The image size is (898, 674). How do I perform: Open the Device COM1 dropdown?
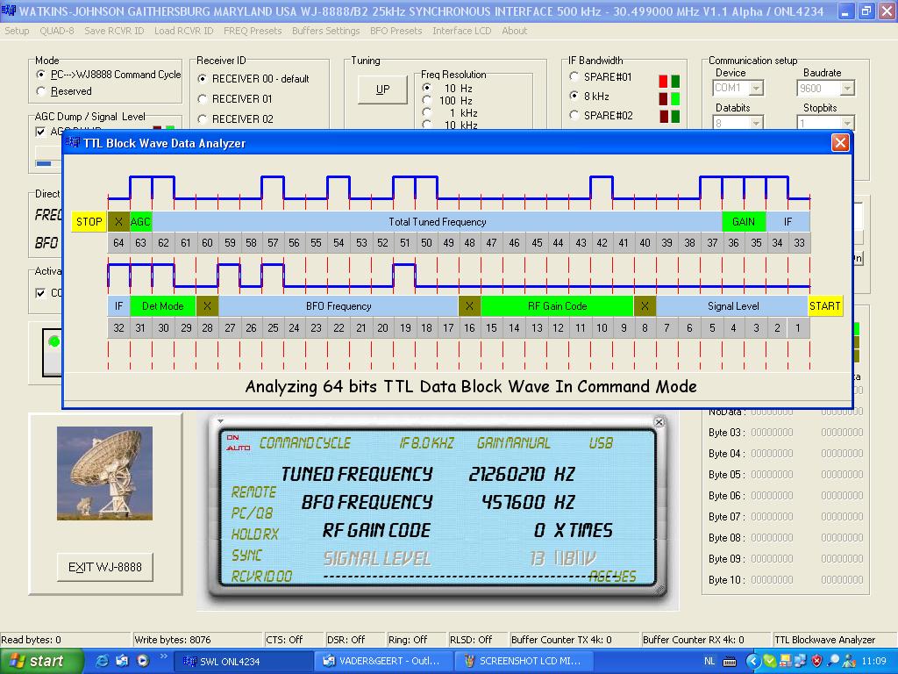pos(756,89)
